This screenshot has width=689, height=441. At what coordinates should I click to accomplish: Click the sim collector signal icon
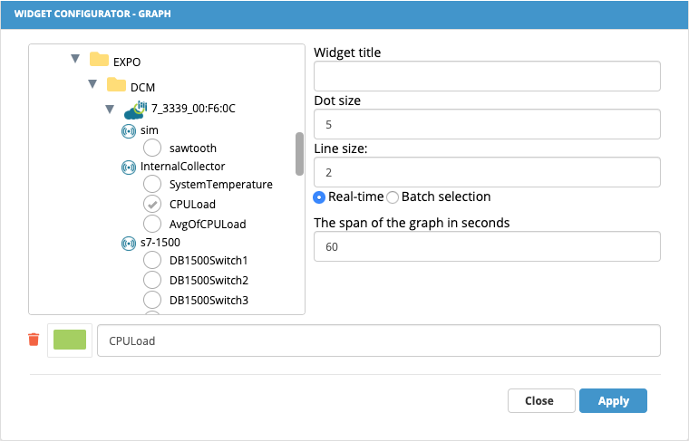coord(129,130)
